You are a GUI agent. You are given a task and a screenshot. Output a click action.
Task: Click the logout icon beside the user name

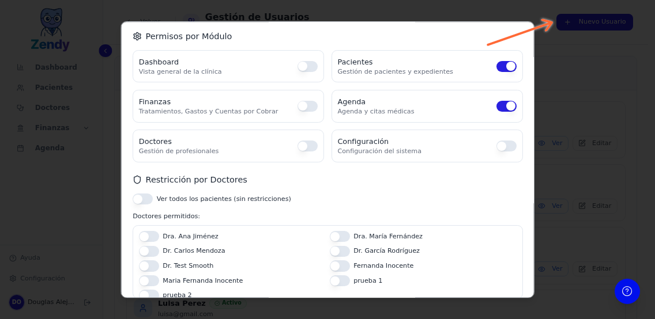(87, 302)
